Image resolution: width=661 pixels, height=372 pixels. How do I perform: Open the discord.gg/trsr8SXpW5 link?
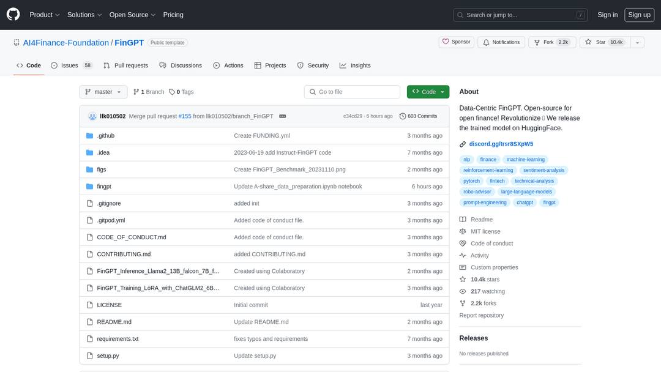click(x=501, y=144)
